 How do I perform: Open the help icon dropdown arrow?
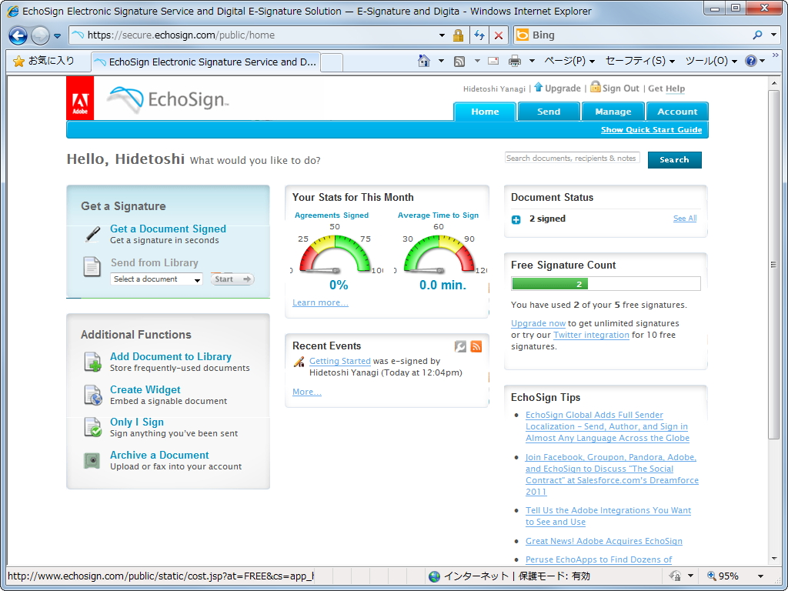click(x=763, y=62)
